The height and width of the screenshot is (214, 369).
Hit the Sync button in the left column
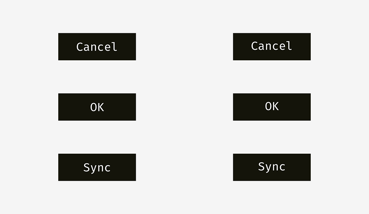[97, 167]
